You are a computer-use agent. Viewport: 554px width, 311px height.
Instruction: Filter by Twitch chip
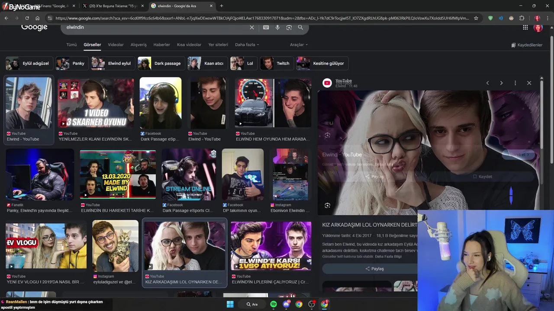point(277,63)
